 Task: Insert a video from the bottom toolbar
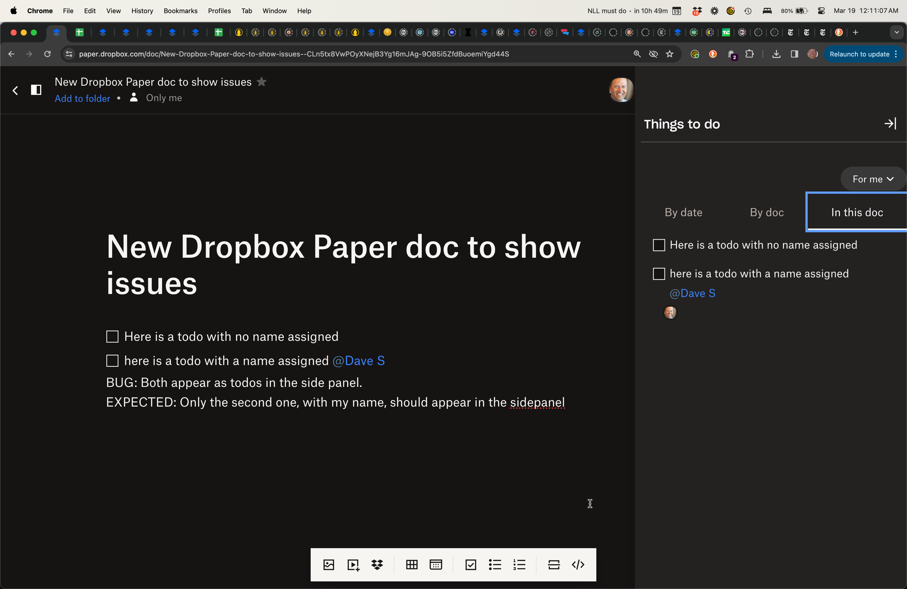(353, 565)
